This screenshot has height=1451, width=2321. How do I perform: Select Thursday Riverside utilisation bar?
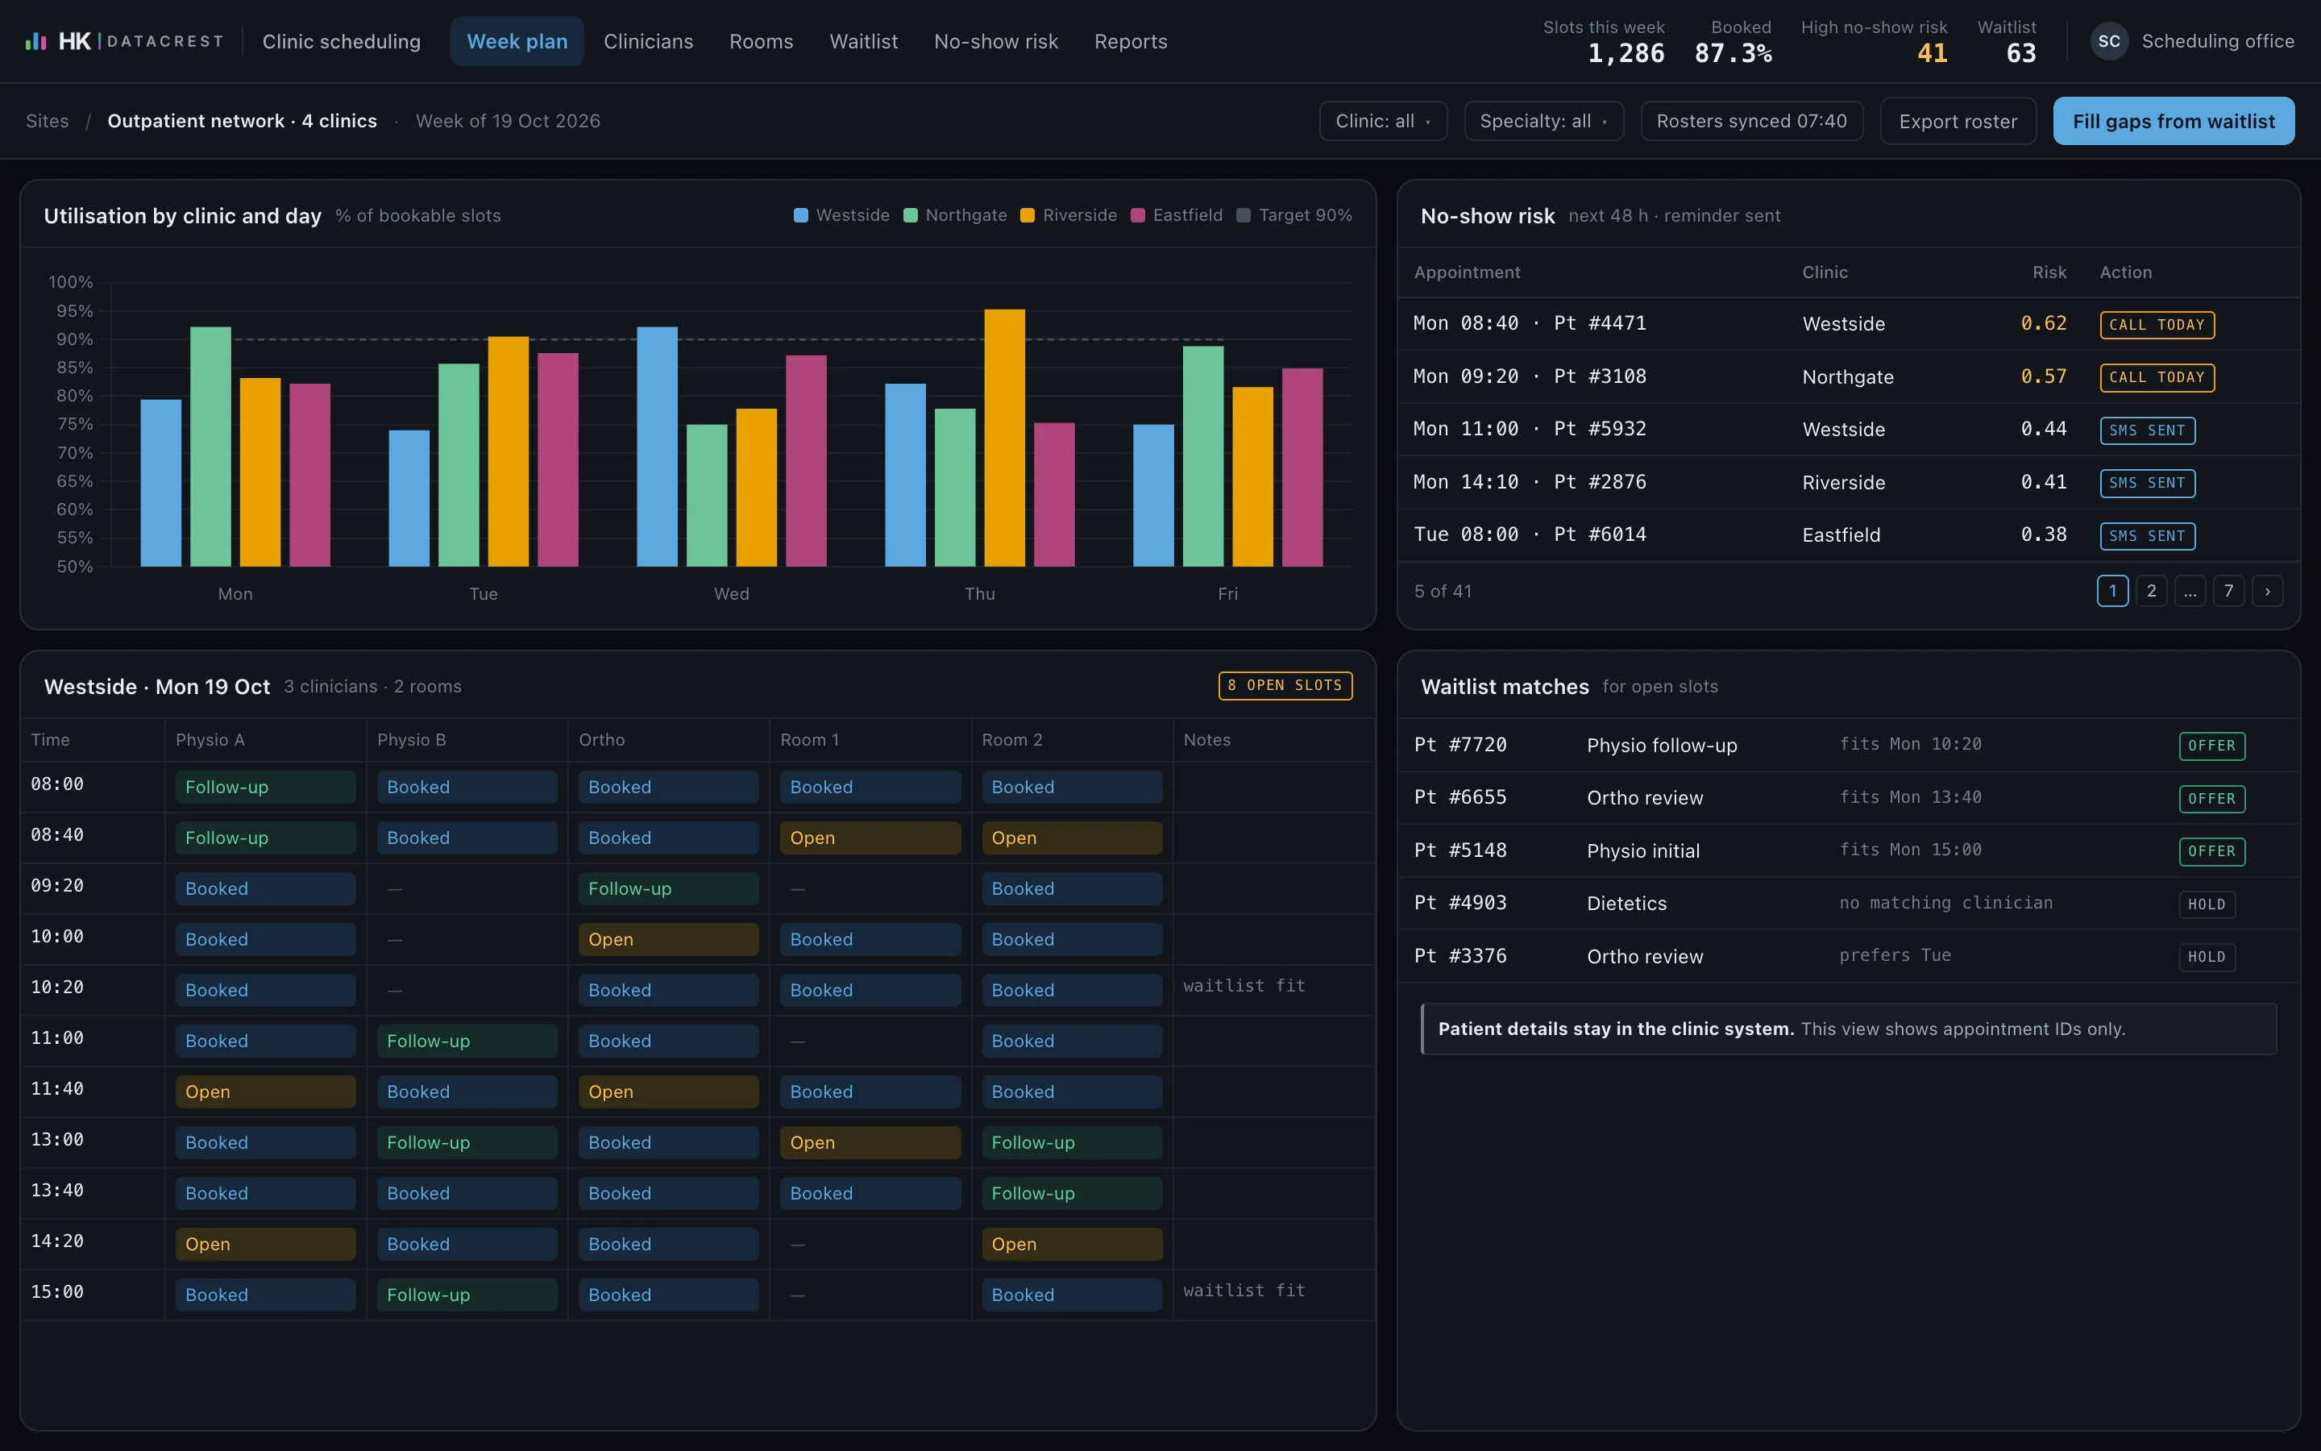point(1004,438)
